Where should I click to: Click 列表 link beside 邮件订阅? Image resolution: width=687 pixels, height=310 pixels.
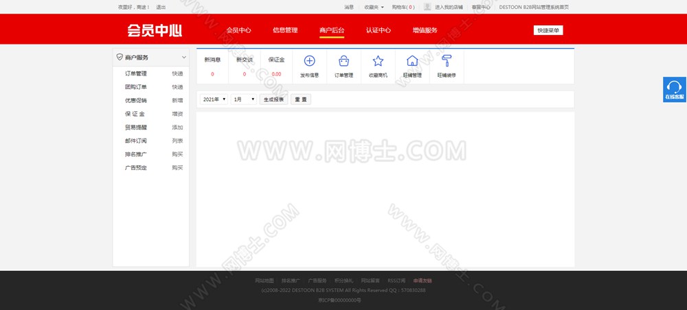pos(177,141)
